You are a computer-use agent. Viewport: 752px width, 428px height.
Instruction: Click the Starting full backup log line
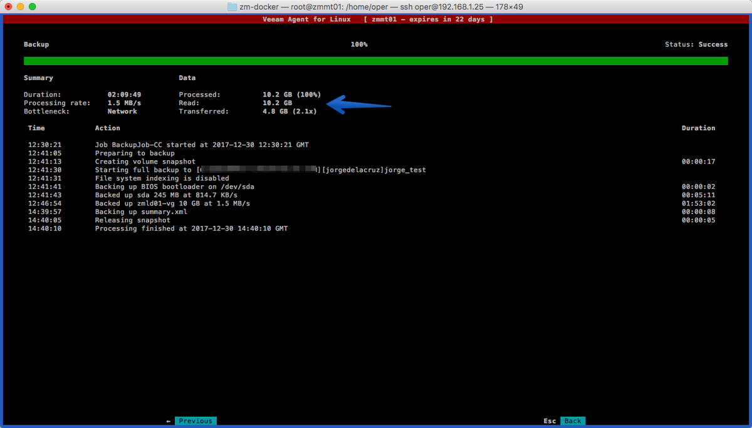260,170
